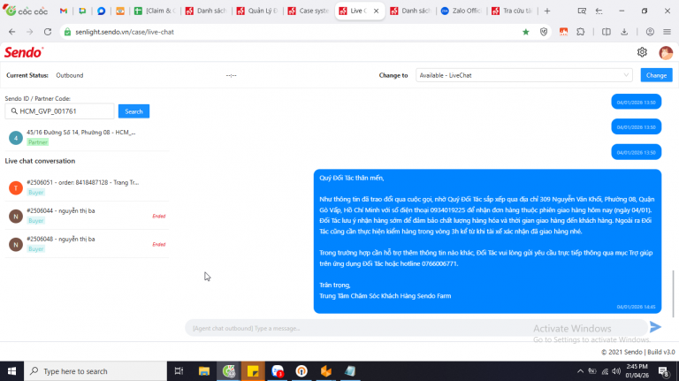Toggle the browser split view icon
The width and height of the screenshot is (679, 381).
(x=607, y=32)
